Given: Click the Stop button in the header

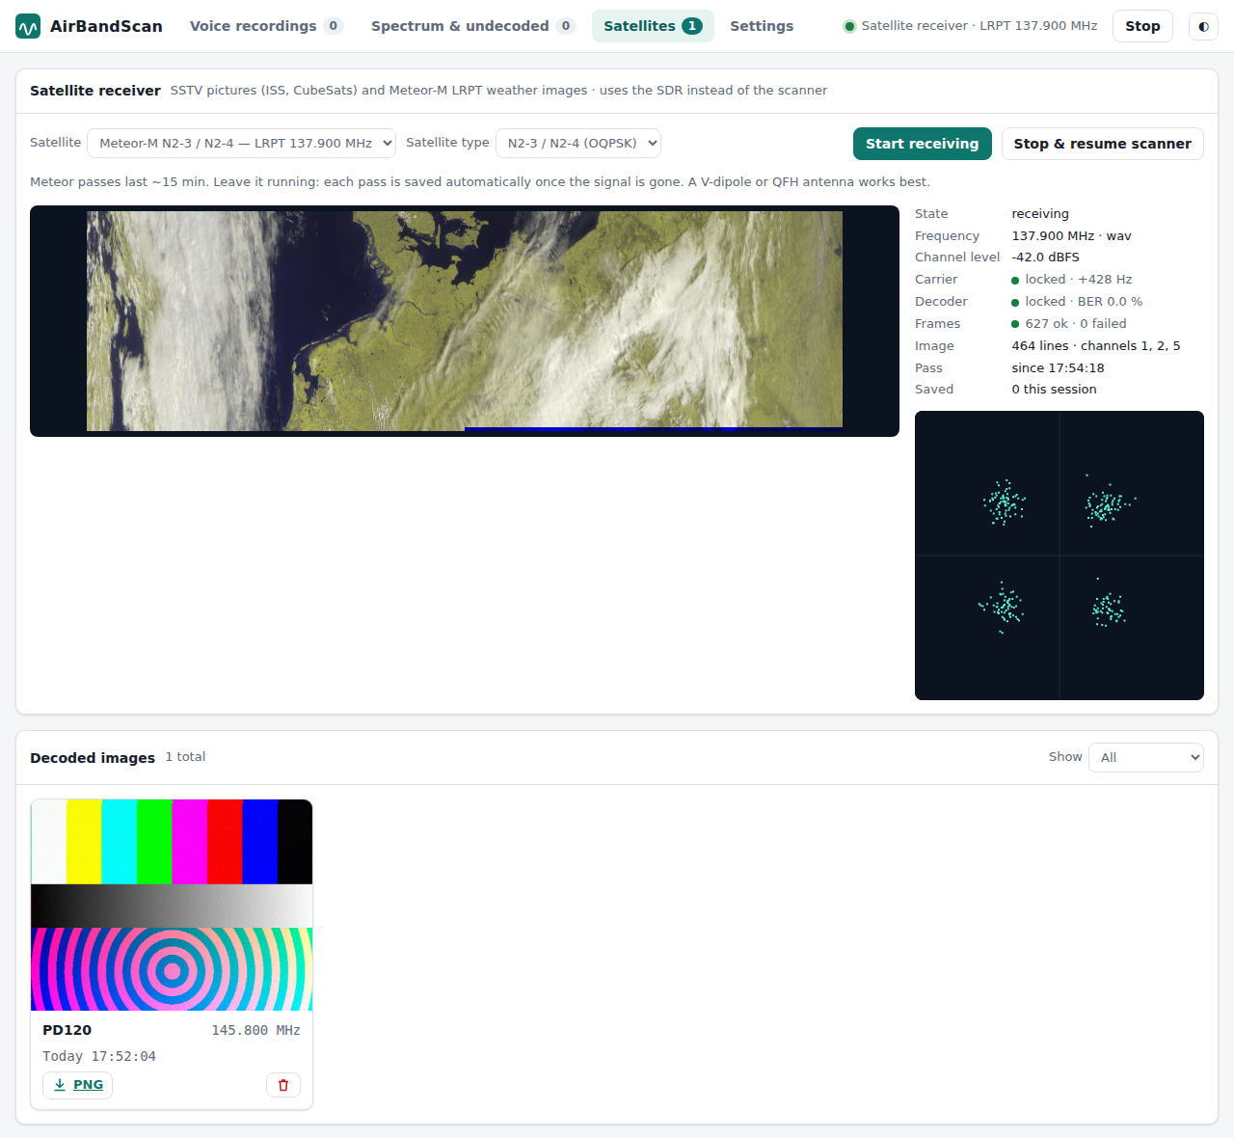Looking at the screenshot, I should [x=1142, y=26].
